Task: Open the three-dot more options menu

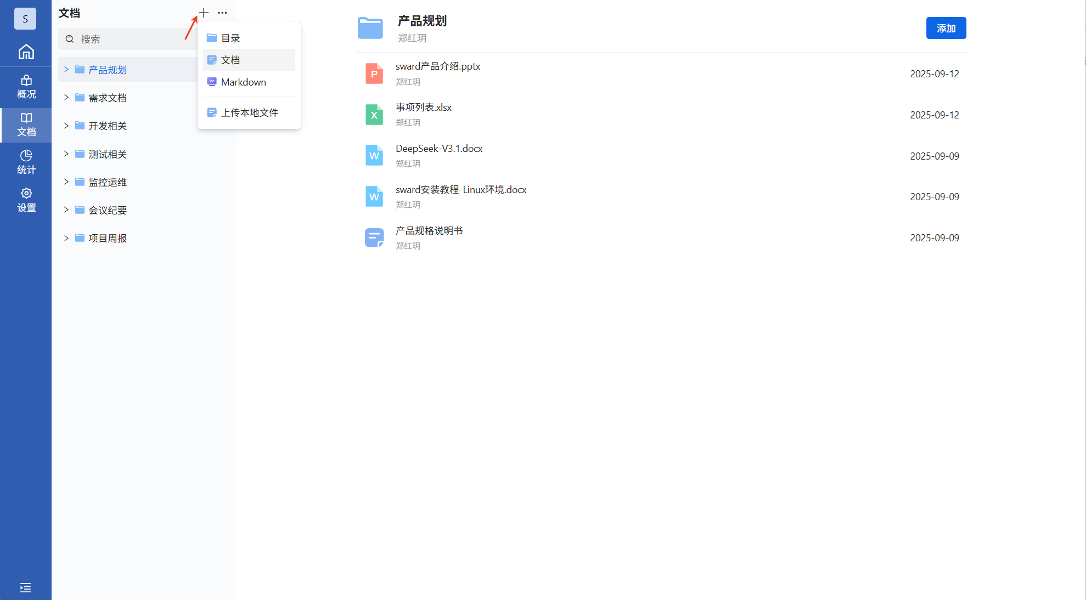Action: [222, 13]
